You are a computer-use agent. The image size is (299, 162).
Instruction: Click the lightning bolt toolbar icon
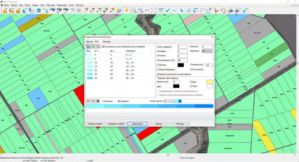coord(127,10)
